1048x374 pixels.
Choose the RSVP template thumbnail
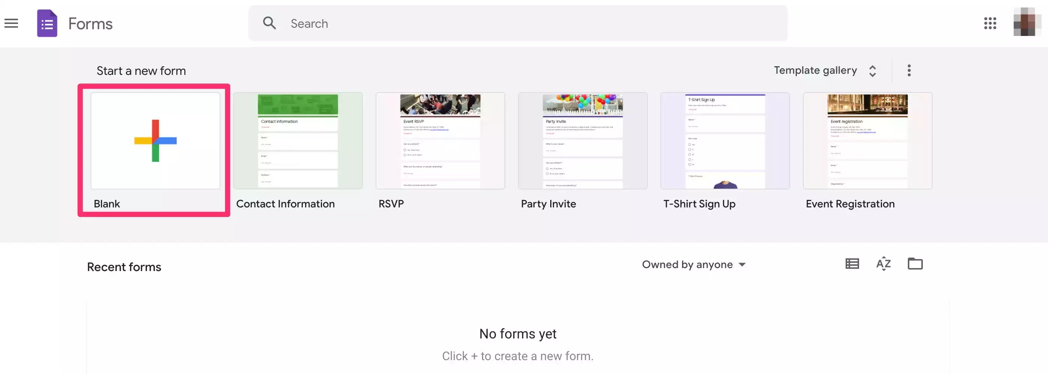pos(440,141)
